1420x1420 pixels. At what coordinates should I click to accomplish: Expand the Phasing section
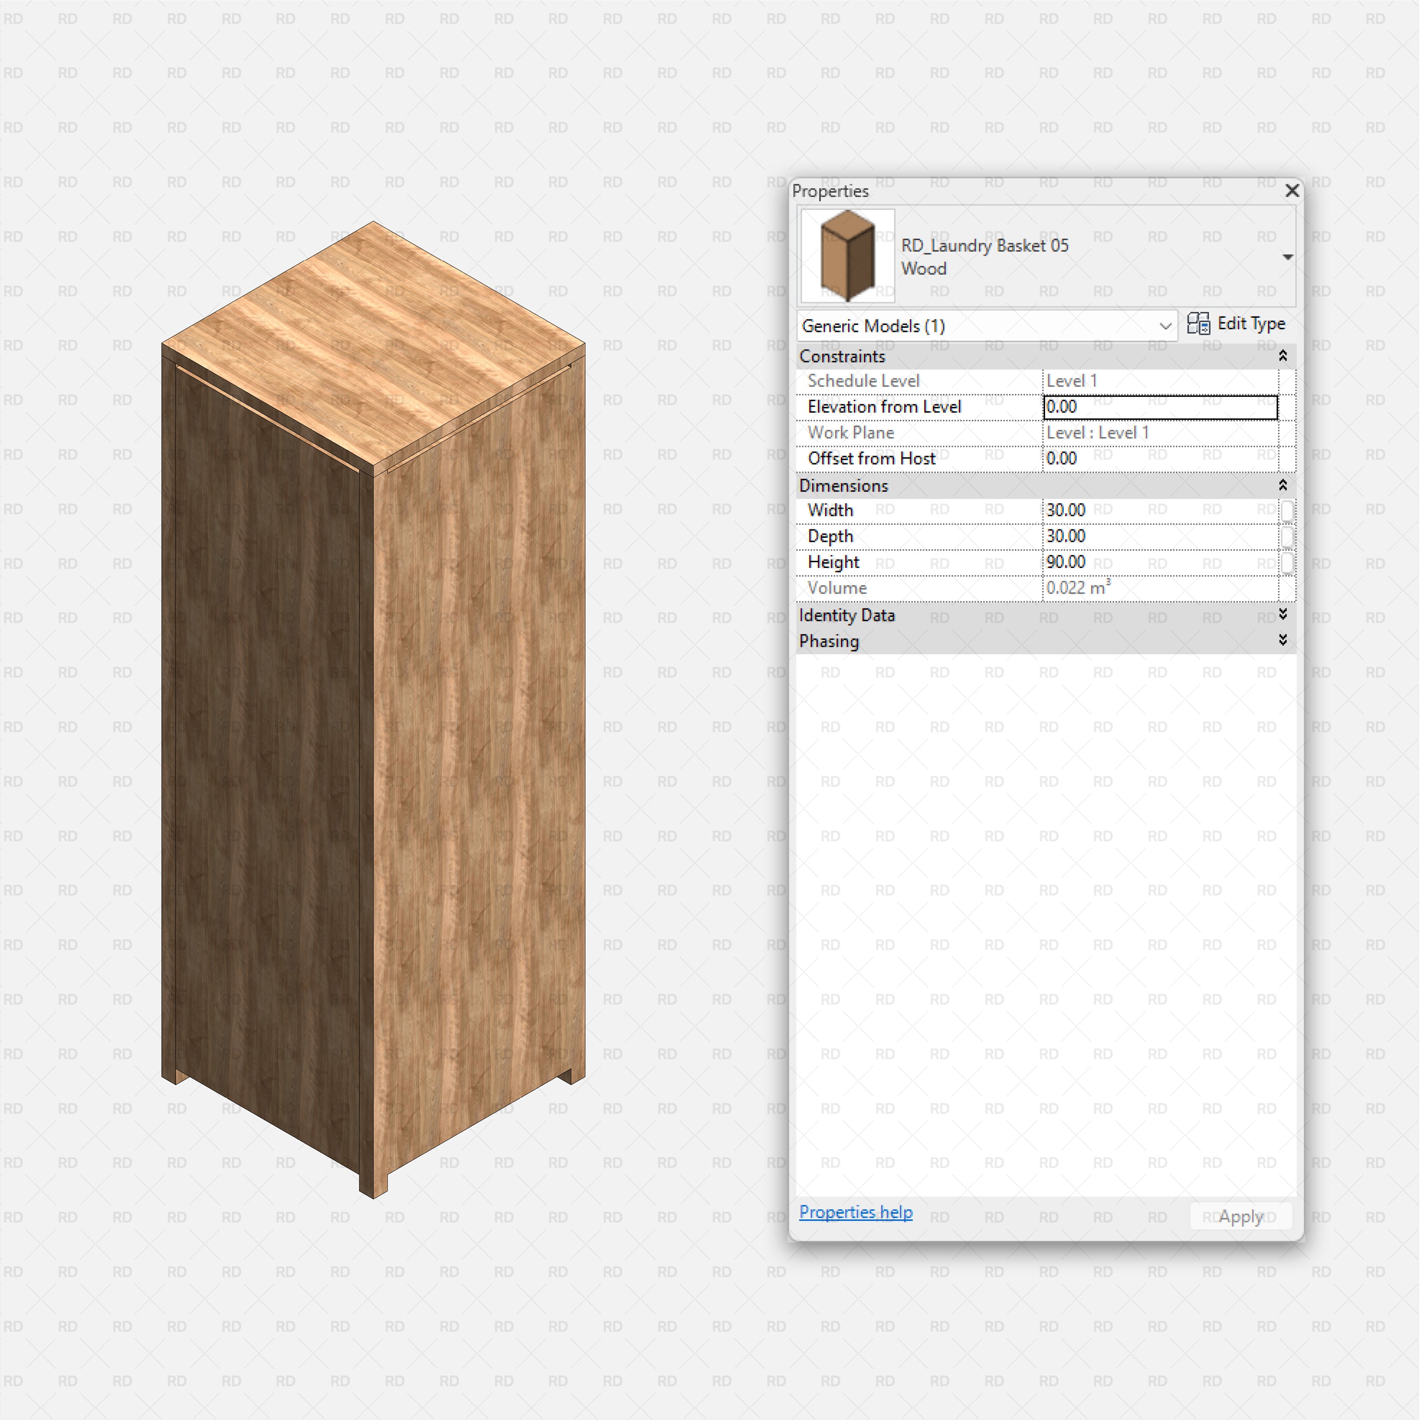tap(1282, 640)
